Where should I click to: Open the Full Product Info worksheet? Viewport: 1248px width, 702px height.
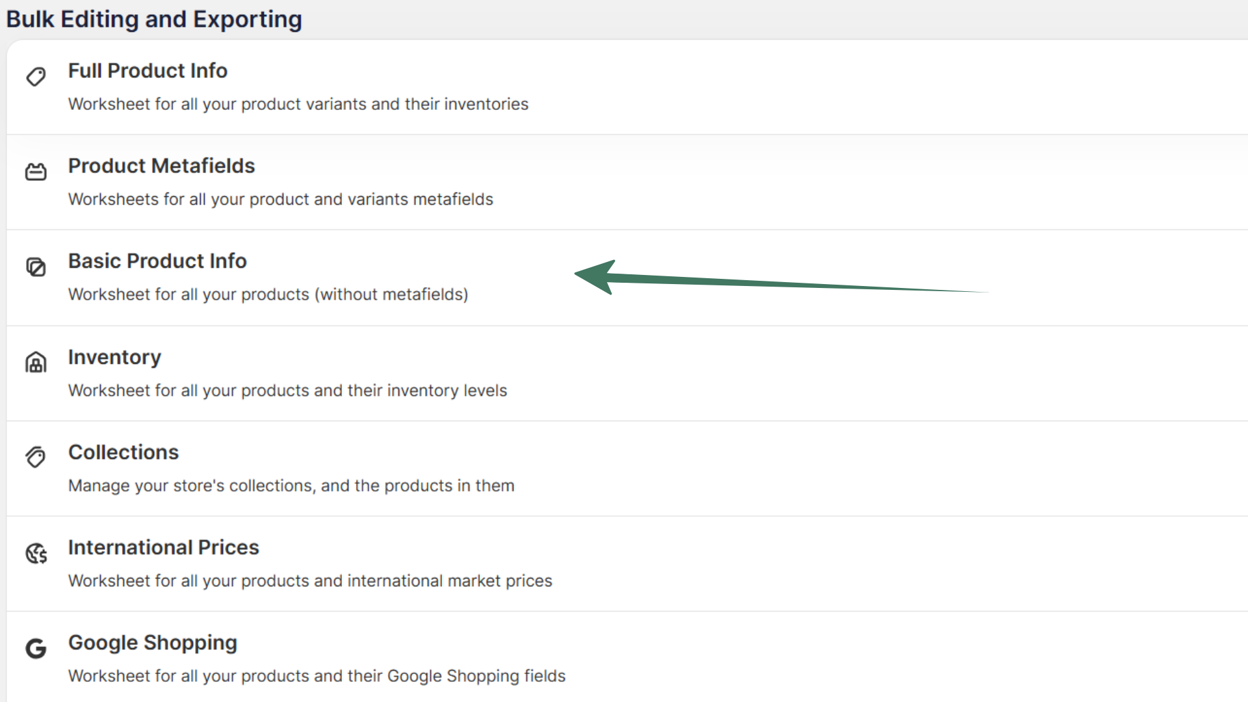(x=148, y=70)
